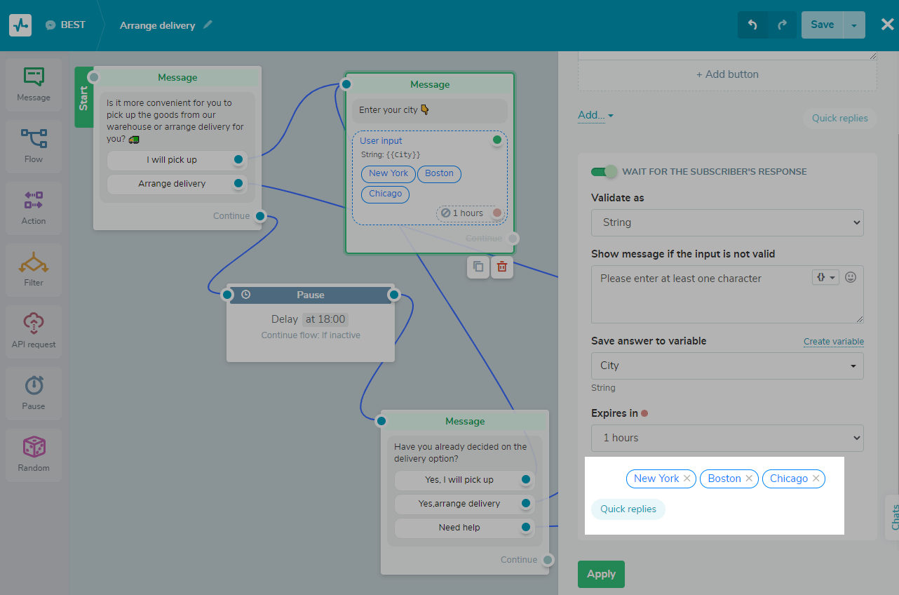Viewport: 899px width, 595px height.
Task: Duplicate the selected Message block
Action: [x=478, y=267]
